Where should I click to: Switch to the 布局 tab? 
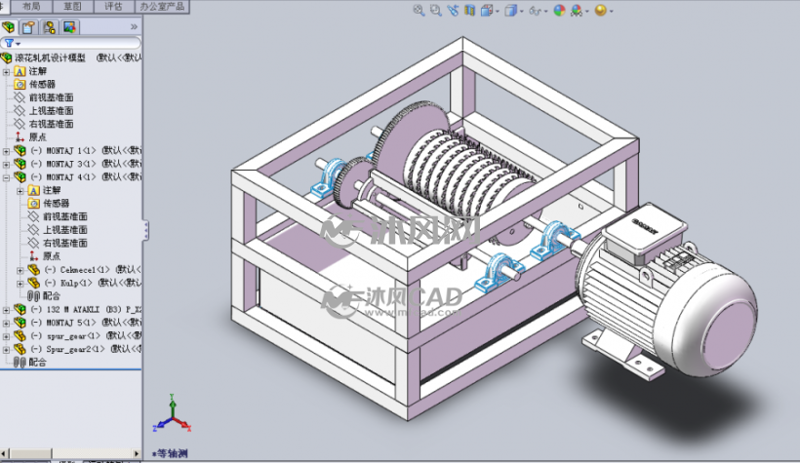[x=31, y=6]
